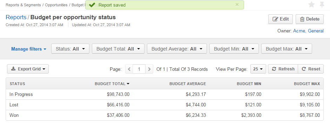Click budget average $4,293.17
Viewport: 330px width, 128px height.
coord(196,95)
